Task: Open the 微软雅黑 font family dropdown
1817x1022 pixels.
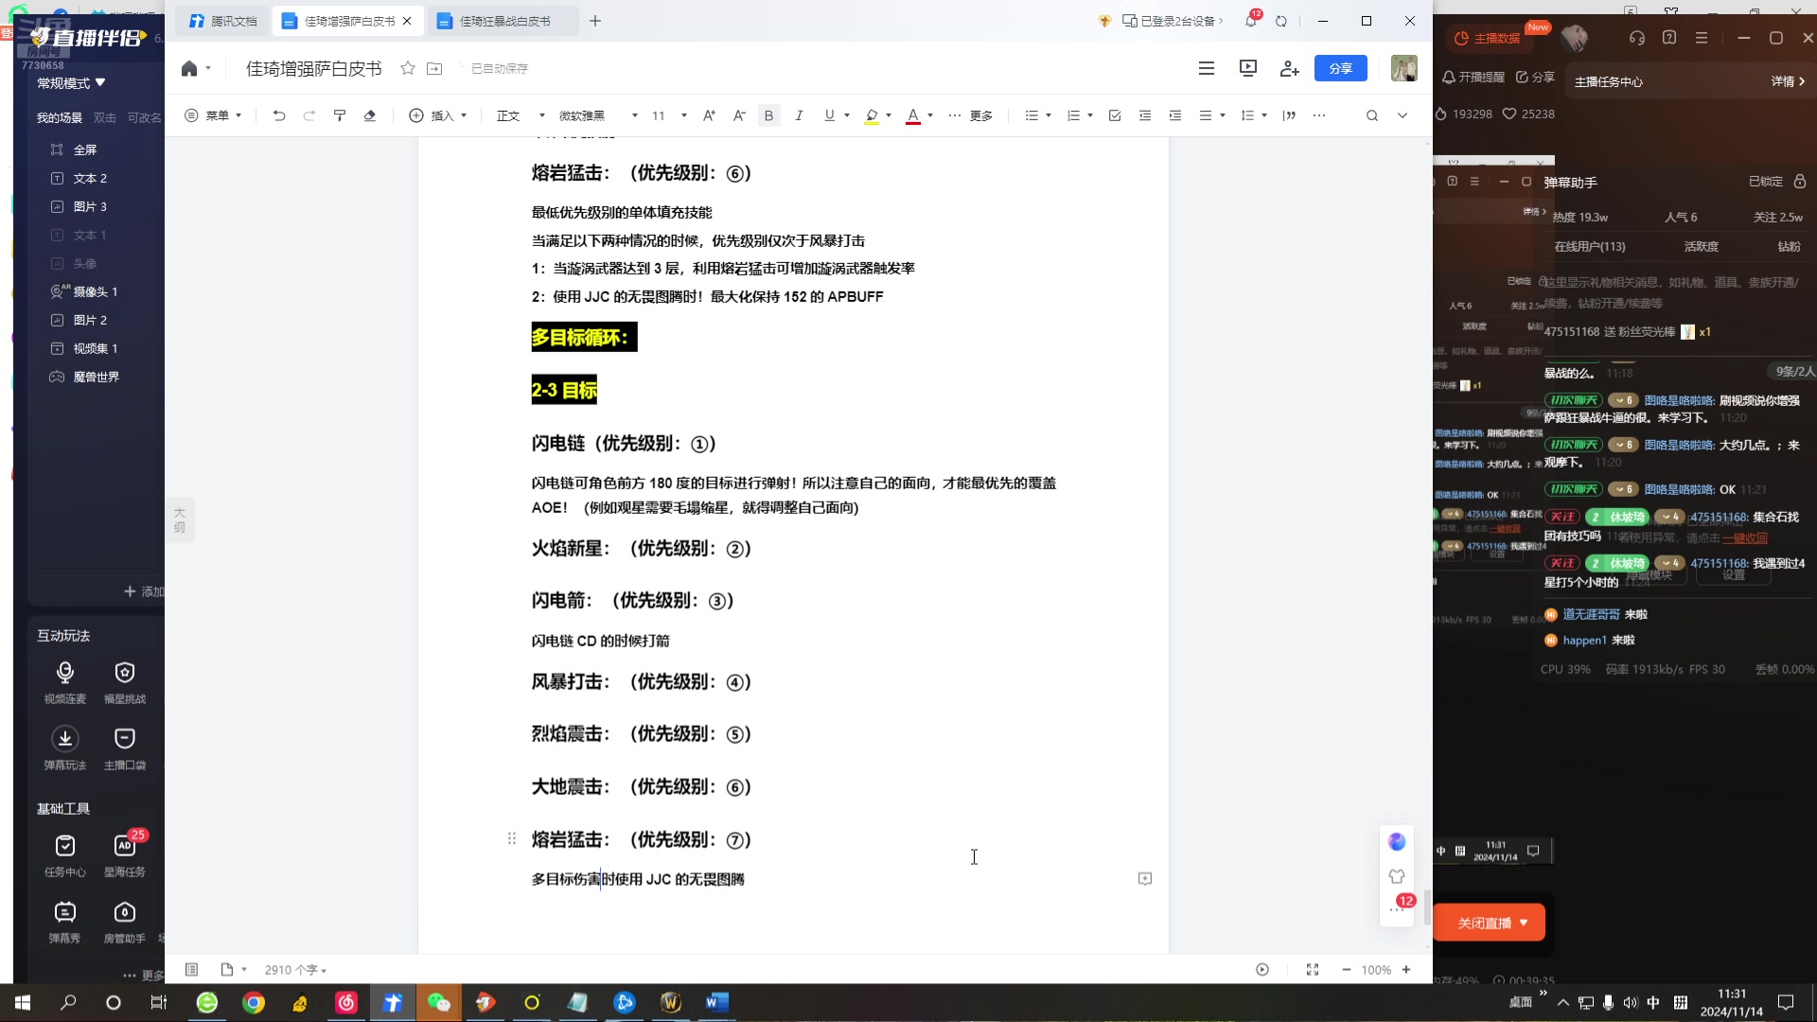Action: 598,115
